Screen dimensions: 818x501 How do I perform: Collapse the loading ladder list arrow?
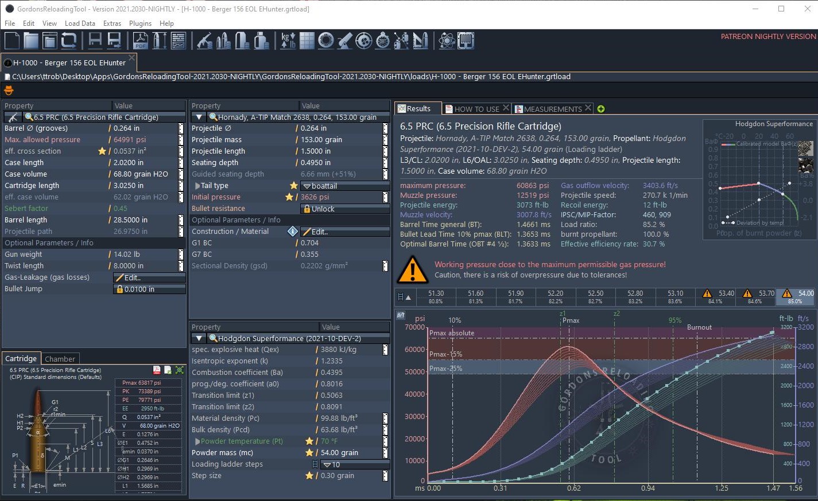click(408, 298)
